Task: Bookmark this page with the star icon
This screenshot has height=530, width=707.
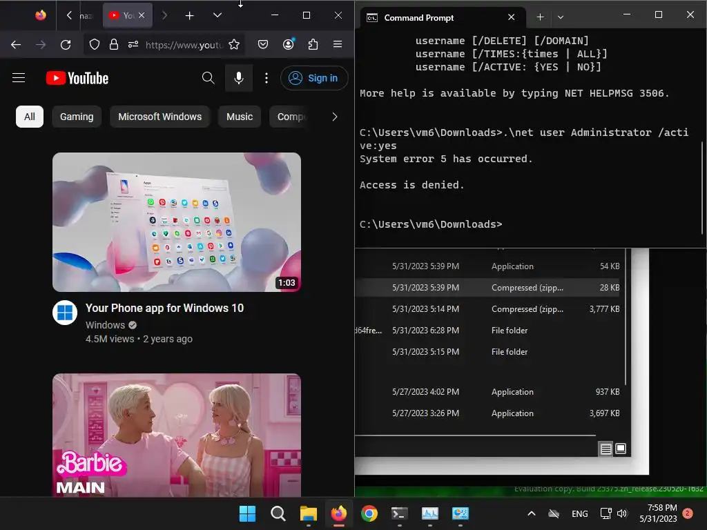Action: pyautogui.click(x=234, y=45)
